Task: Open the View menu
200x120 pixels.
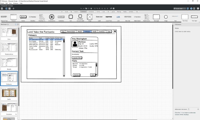Action: point(10,3)
